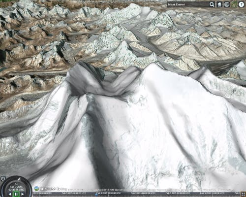
Task: Play the animation in reverse
Action: click(10, 194)
